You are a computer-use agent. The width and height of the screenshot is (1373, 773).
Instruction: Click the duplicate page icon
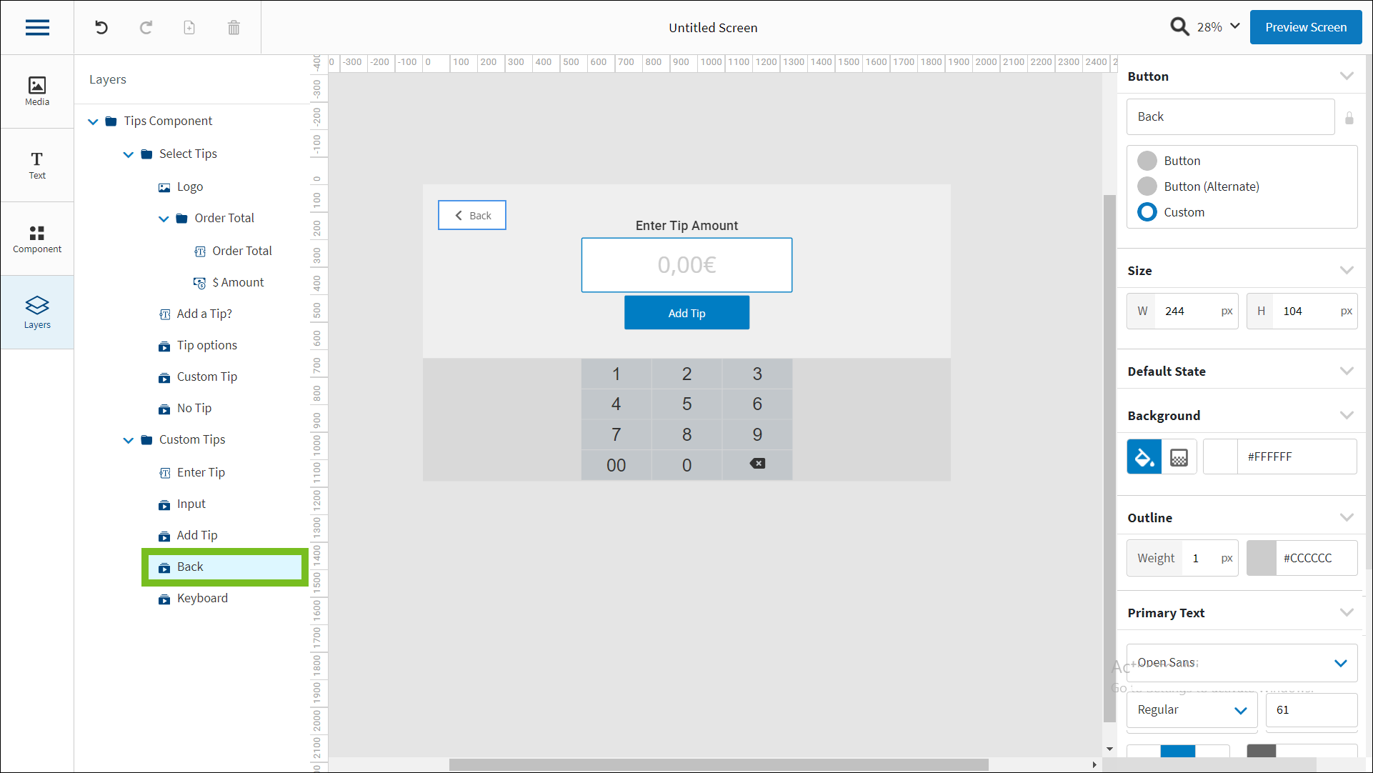(189, 28)
